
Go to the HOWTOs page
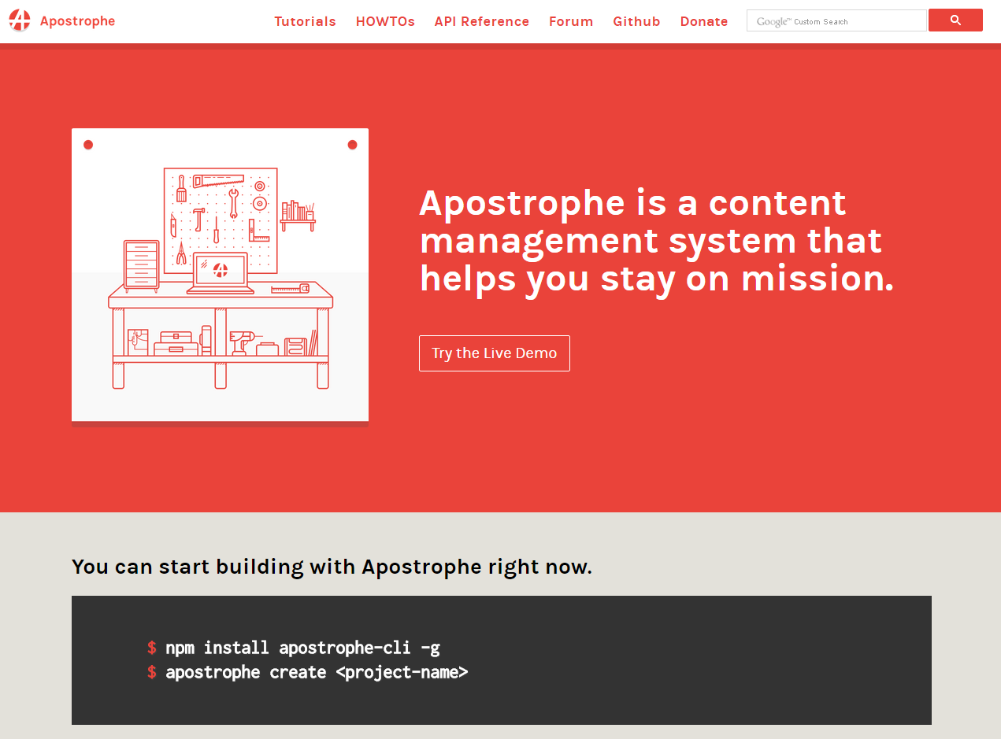click(385, 21)
